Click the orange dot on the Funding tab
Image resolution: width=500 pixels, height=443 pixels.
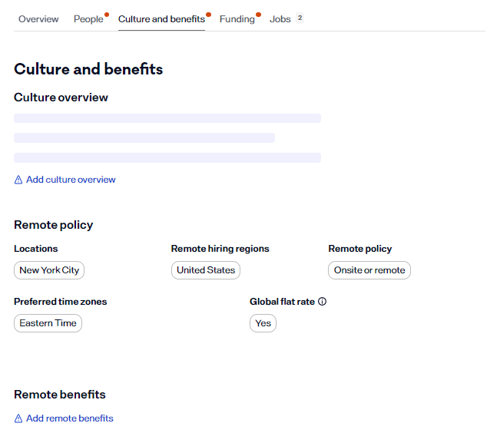[x=258, y=14]
